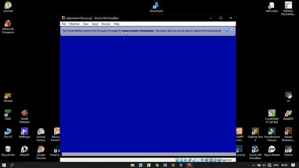Select the PMR desktop shortcut
299x168 pixels.
pos(8,115)
